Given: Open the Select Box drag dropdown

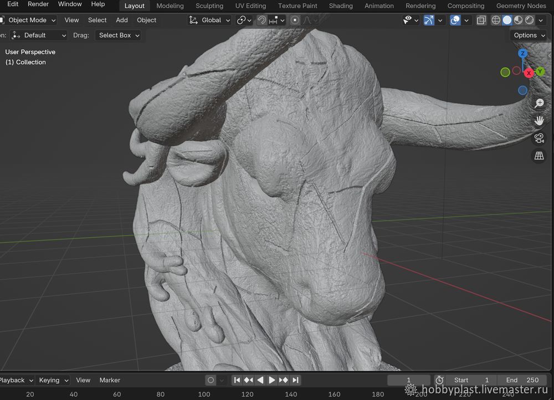Looking at the screenshot, I should pyautogui.click(x=118, y=35).
